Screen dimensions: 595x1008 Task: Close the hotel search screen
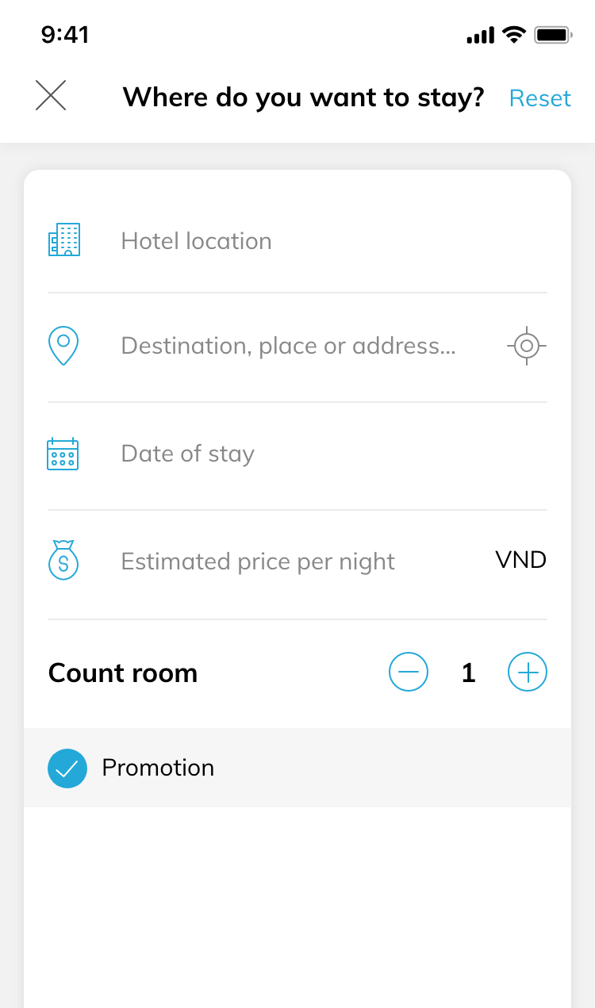coord(51,96)
